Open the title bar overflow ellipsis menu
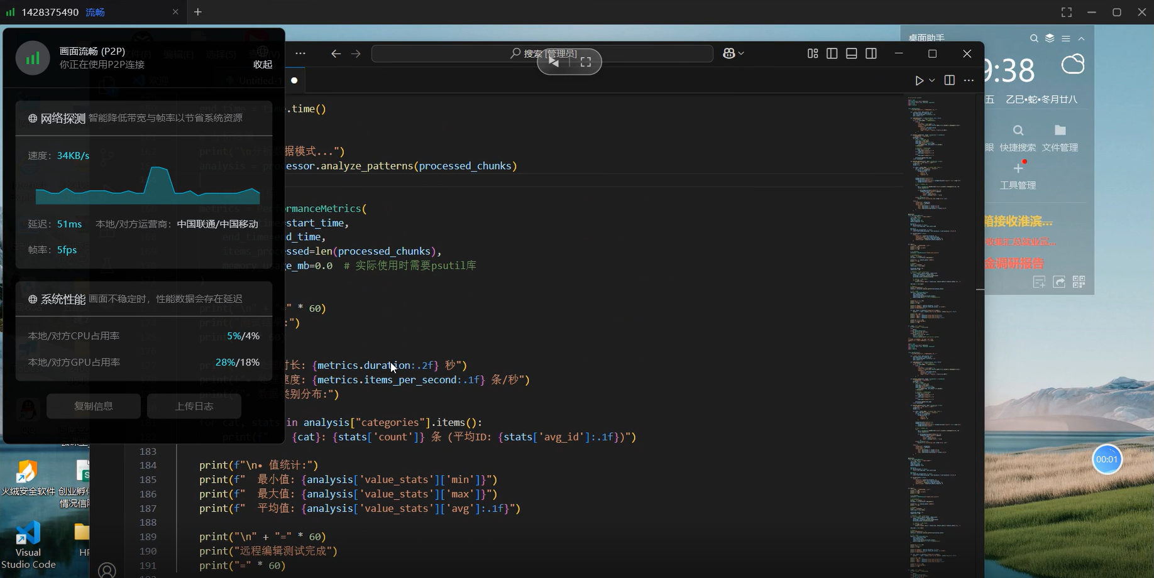The image size is (1154, 578). tap(300, 53)
